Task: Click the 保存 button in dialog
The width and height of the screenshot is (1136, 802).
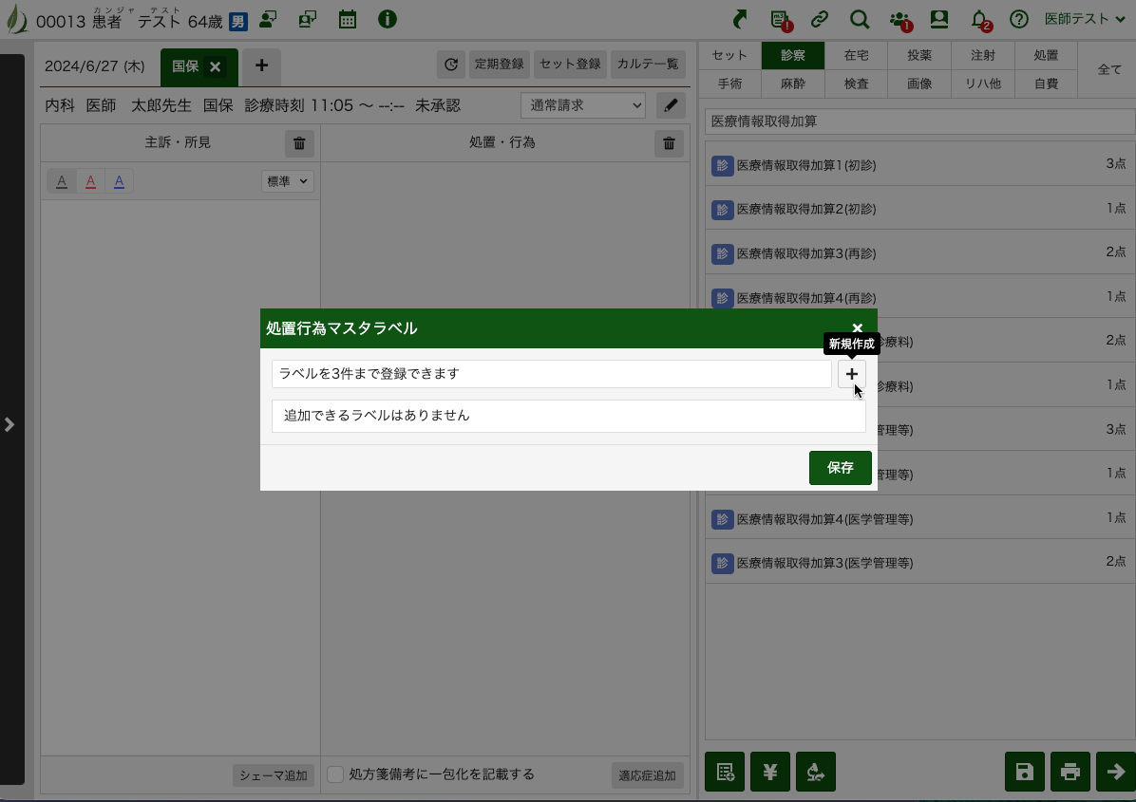Action: [841, 468]
